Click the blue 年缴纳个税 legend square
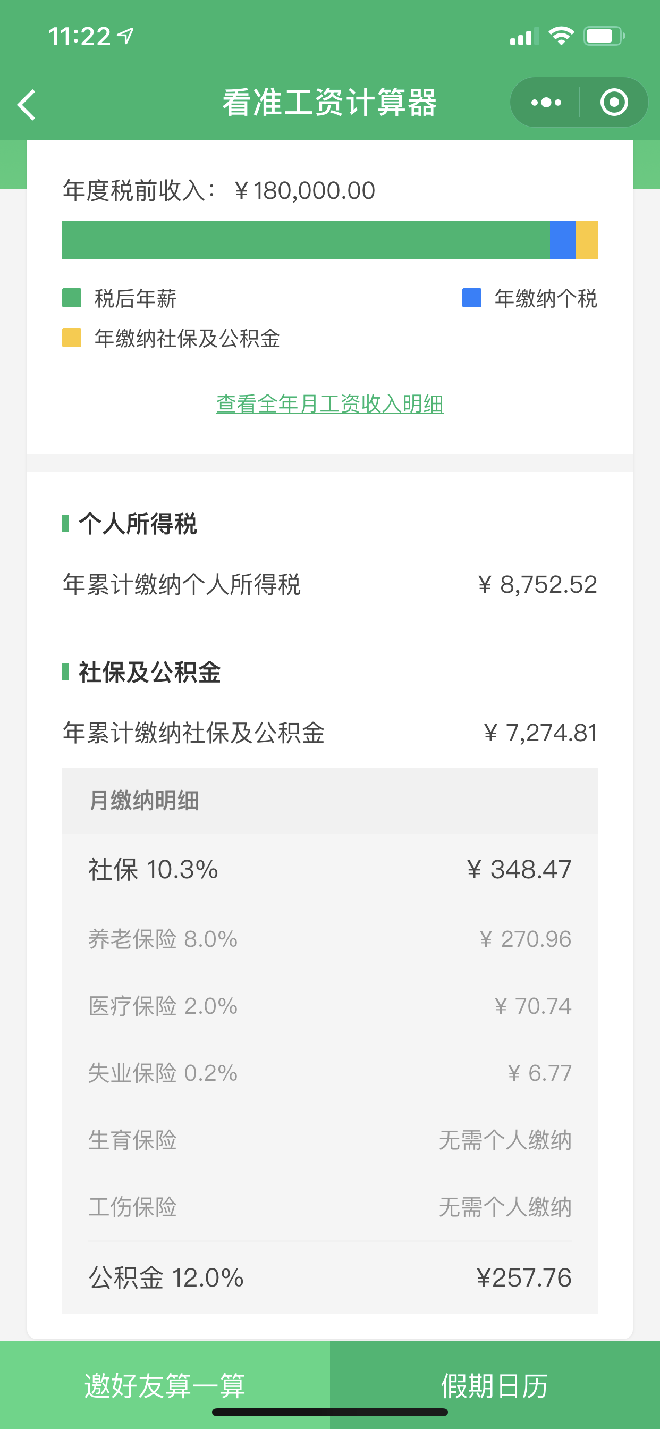This screenshot has width=660, height=1429. [471, 297]
